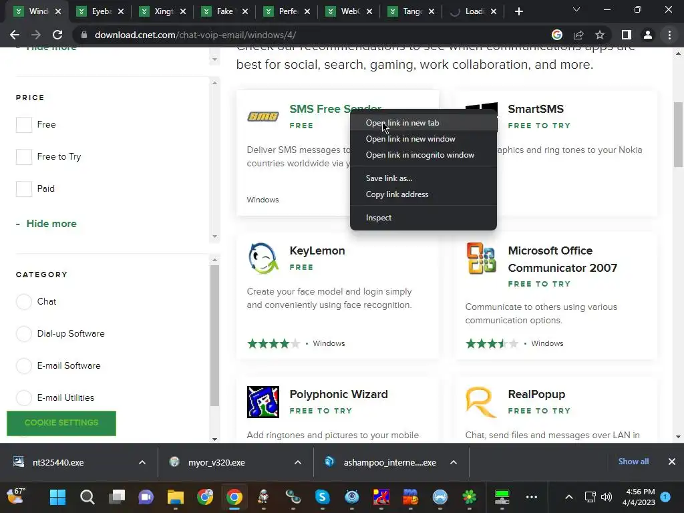
Task: Close the downloads bar
Action: tap(672, 462)
